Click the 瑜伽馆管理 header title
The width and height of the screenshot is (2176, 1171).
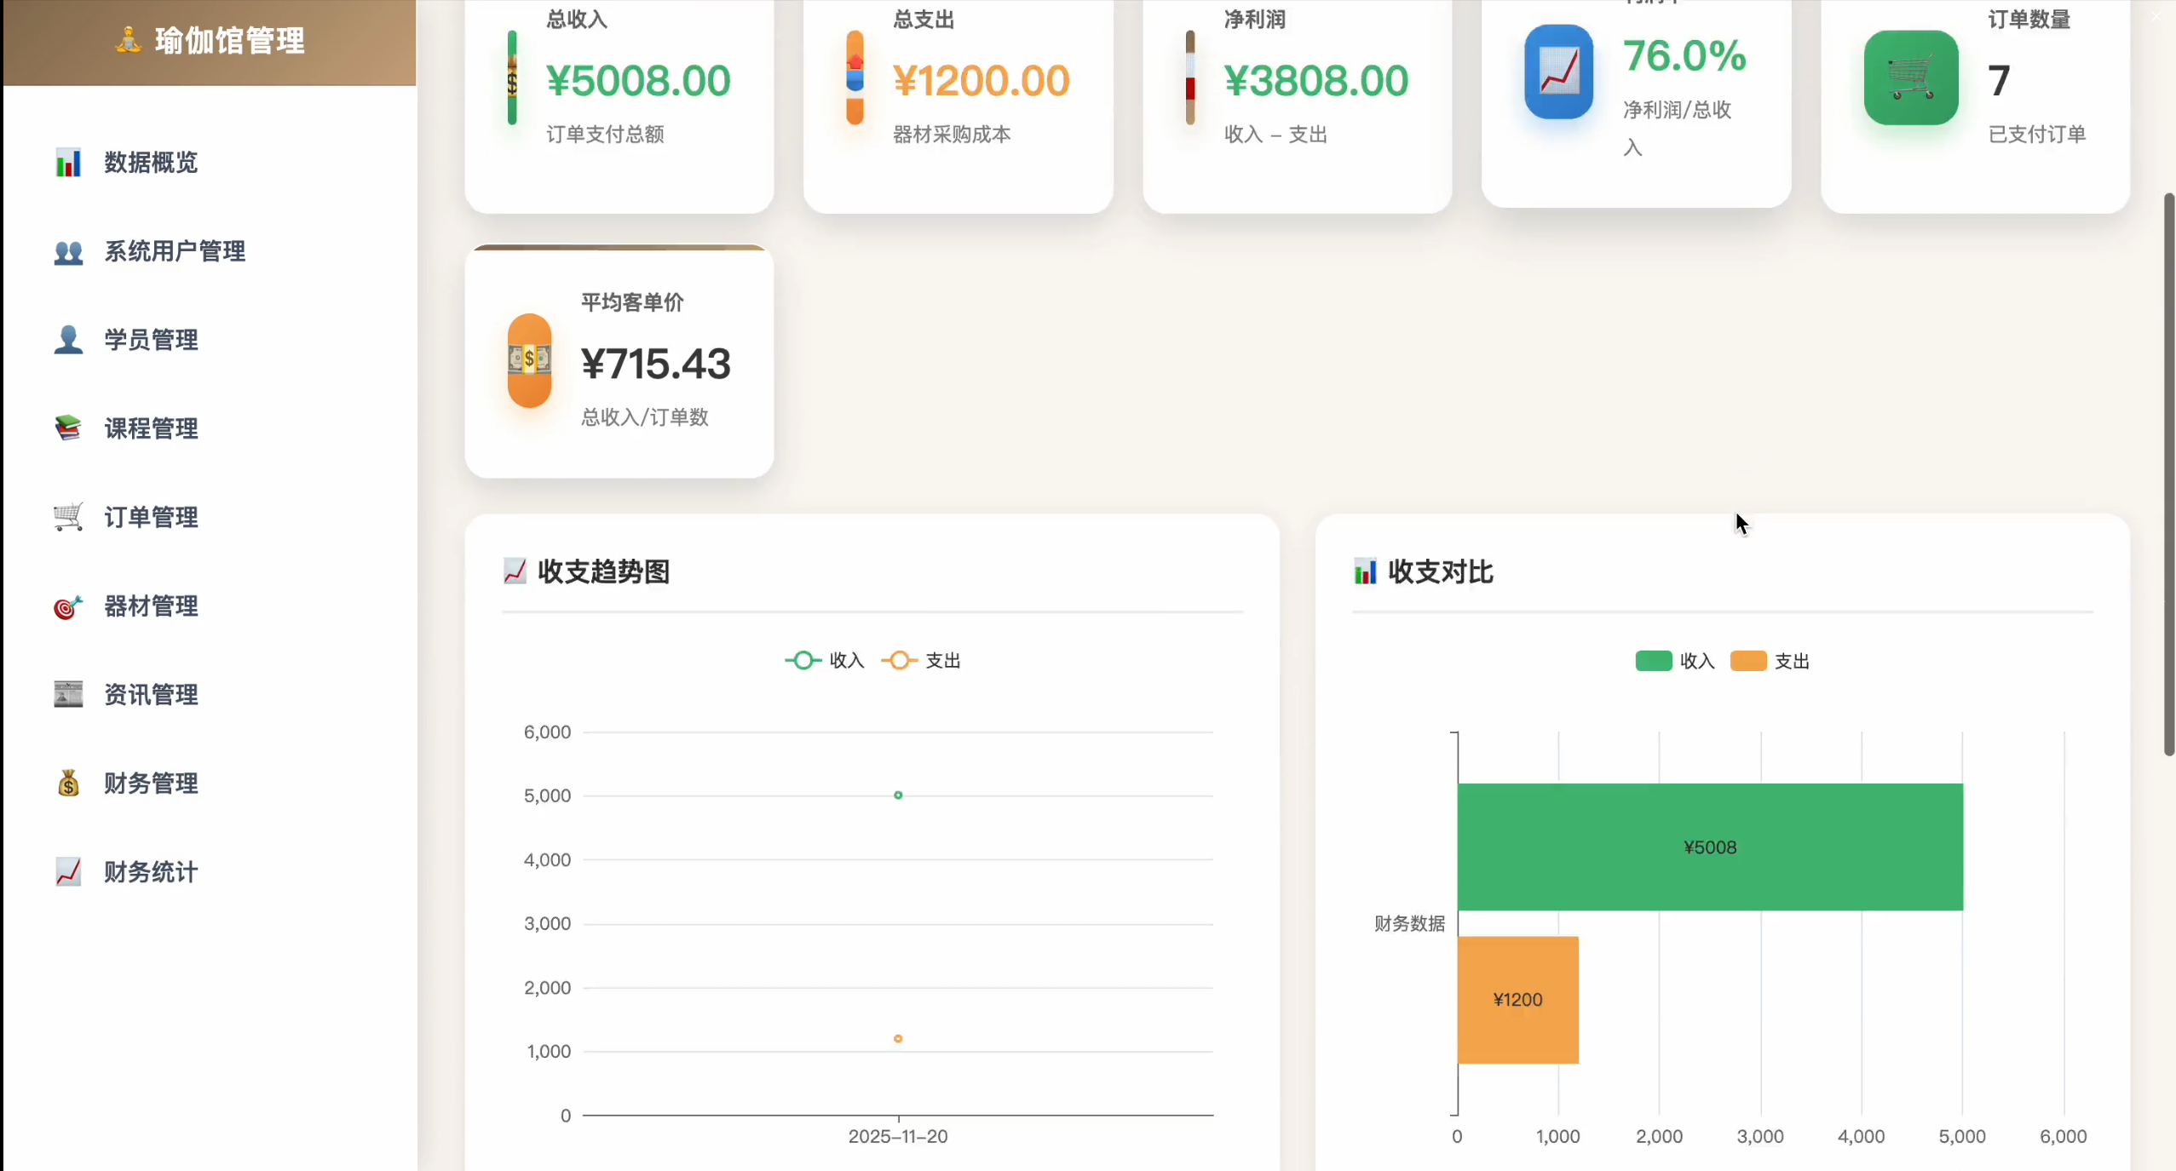[228, 41]
